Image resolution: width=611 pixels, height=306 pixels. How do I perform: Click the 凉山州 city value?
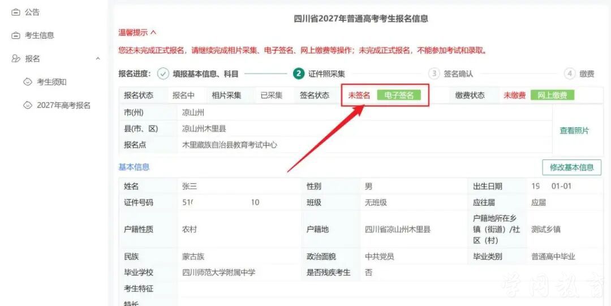tap(193, 113)
